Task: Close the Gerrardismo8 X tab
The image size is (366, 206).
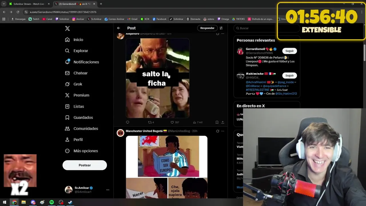Action: pos(94,4)
